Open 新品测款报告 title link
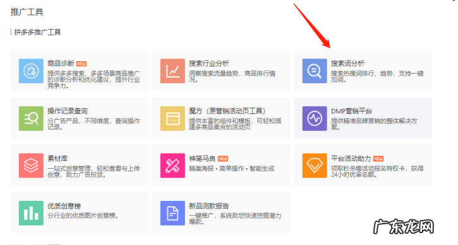Screen dimensions: 458x245 tap(209, 206)
